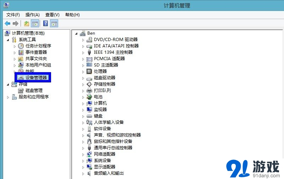
Task: Select the 处理器 category label
Action: coord(100,71)
